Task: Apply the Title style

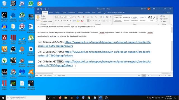Action: click(x=151, y=19)
